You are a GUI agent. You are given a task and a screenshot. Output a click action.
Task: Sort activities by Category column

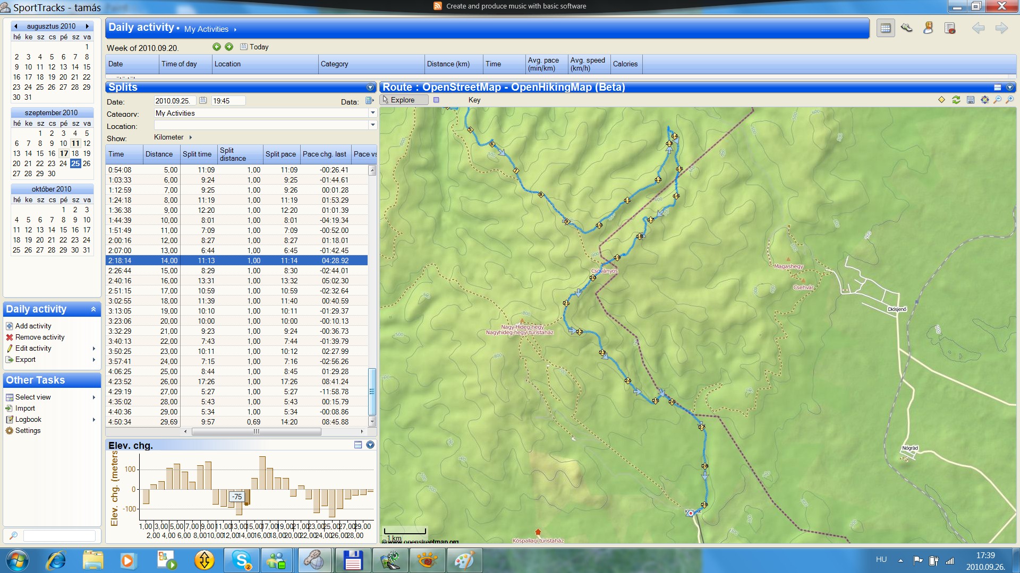pos(371,64)
